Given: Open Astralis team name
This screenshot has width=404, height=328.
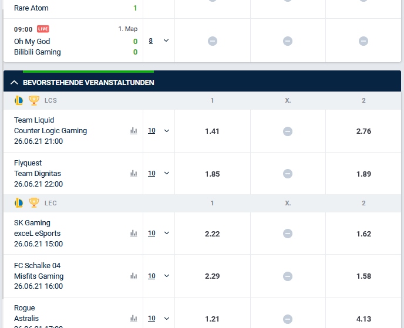Looking at the screenshot, I should coord(26,319).
